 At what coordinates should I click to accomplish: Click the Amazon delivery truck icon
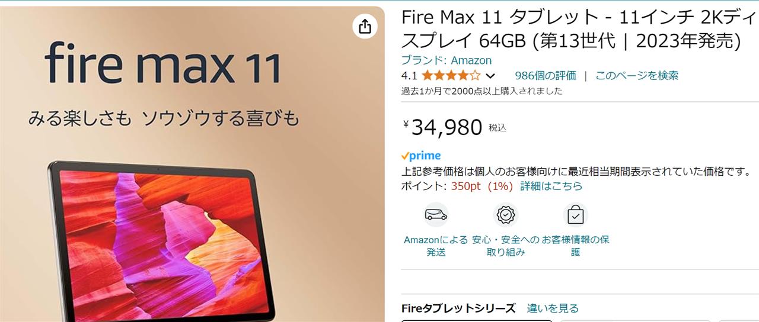pos(436,215)
